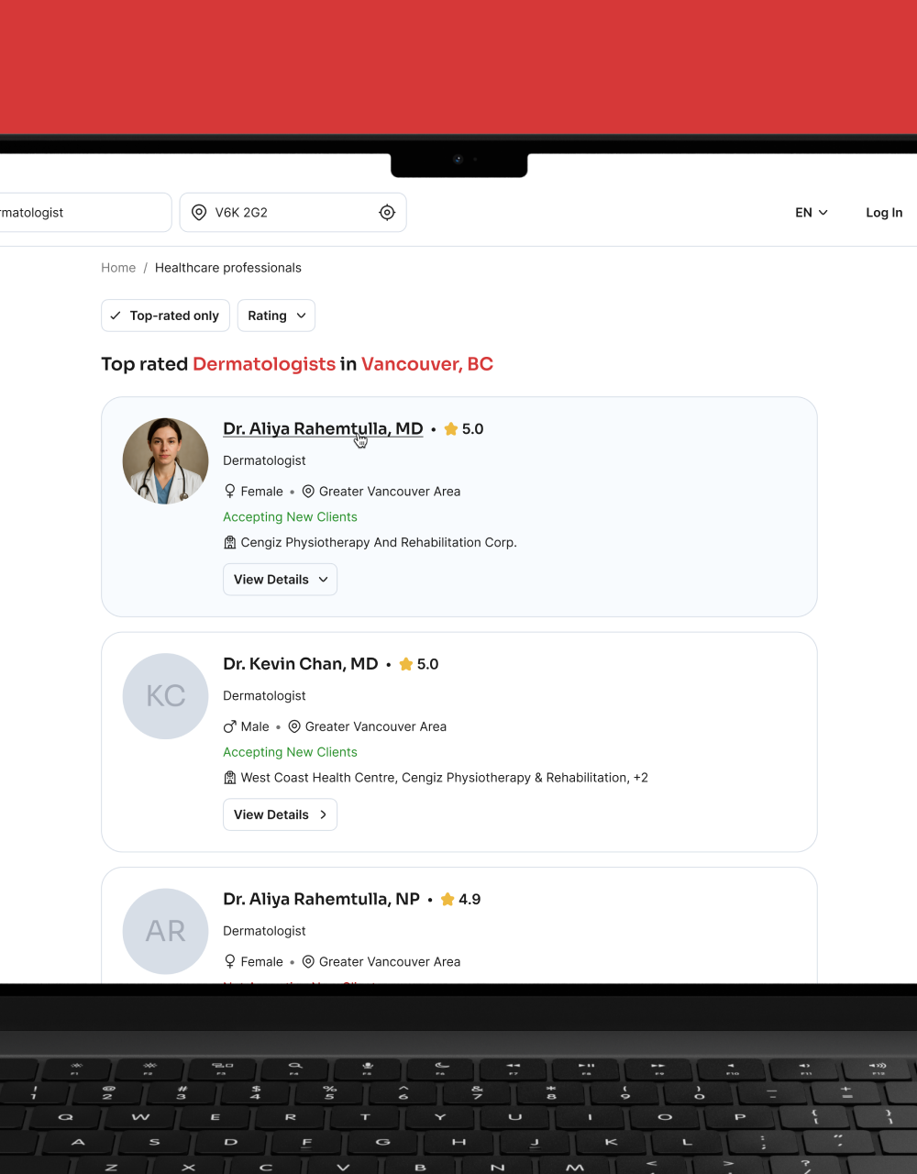Screen dimensions: 917x1174
Task: Click clinic building icon beside West Coast Health Centre
Action: pos(230,778)
